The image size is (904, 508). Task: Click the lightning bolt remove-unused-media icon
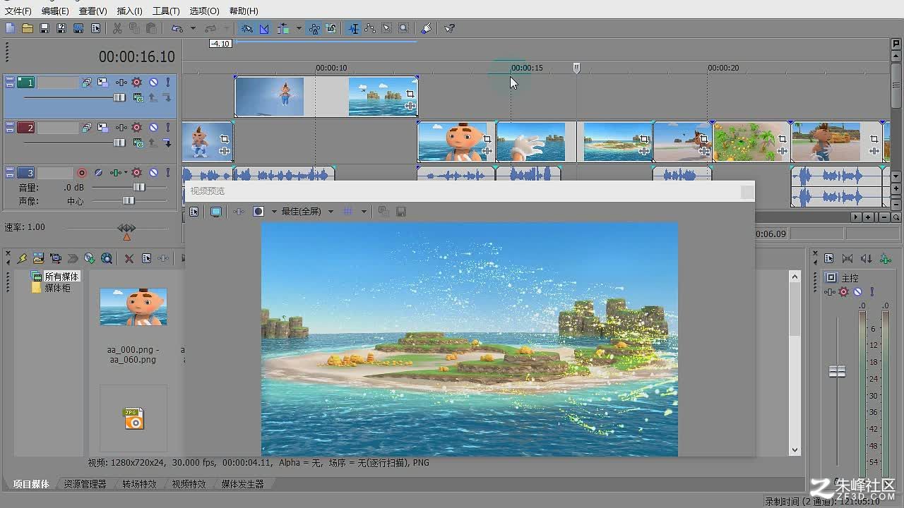pos(22,259)
